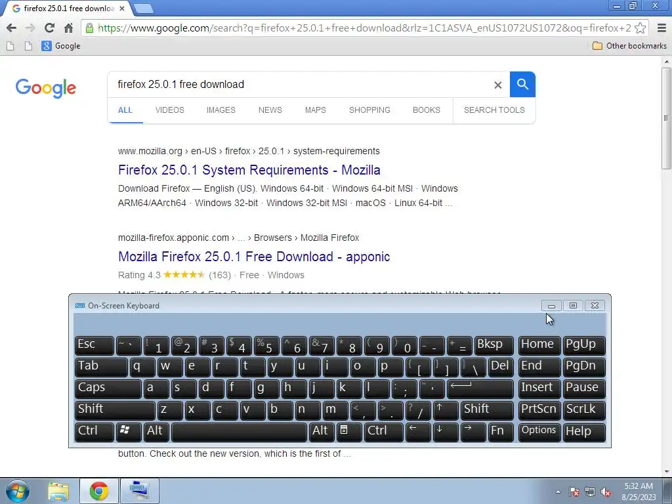
Task: Toggle left Shift key on keyboard
Action: coord(115,409)
